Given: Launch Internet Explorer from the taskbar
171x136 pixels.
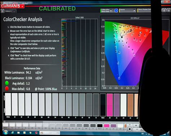Looking at the screenshot, I should (13, 133).
